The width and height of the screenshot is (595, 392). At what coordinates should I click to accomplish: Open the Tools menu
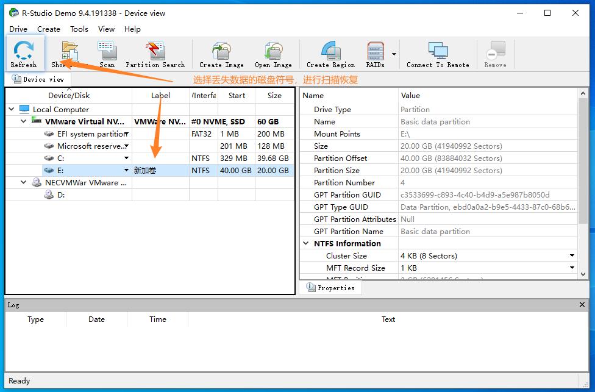[x=79, y=29]
